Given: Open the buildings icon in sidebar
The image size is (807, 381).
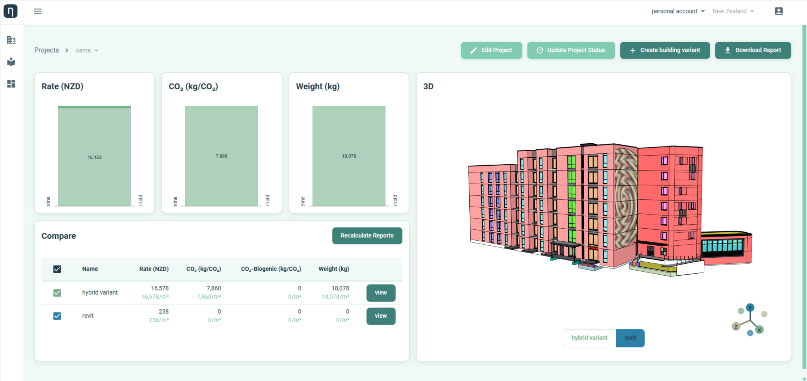Looking at the screenshot, I should click(11, 40).
